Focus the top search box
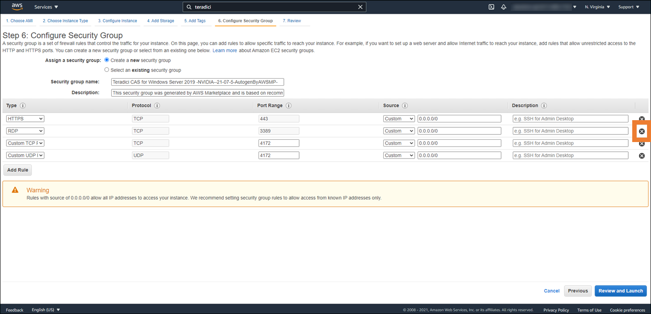The width and height of the screenshot is (651, 314). [x=274, y=7]
